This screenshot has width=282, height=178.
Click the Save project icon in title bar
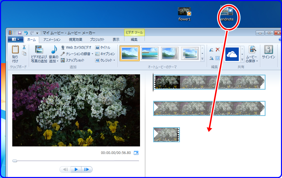pyautogui.click(x=20, y=33)
